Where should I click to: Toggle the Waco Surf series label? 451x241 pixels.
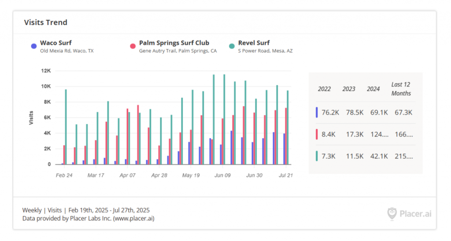56,43
